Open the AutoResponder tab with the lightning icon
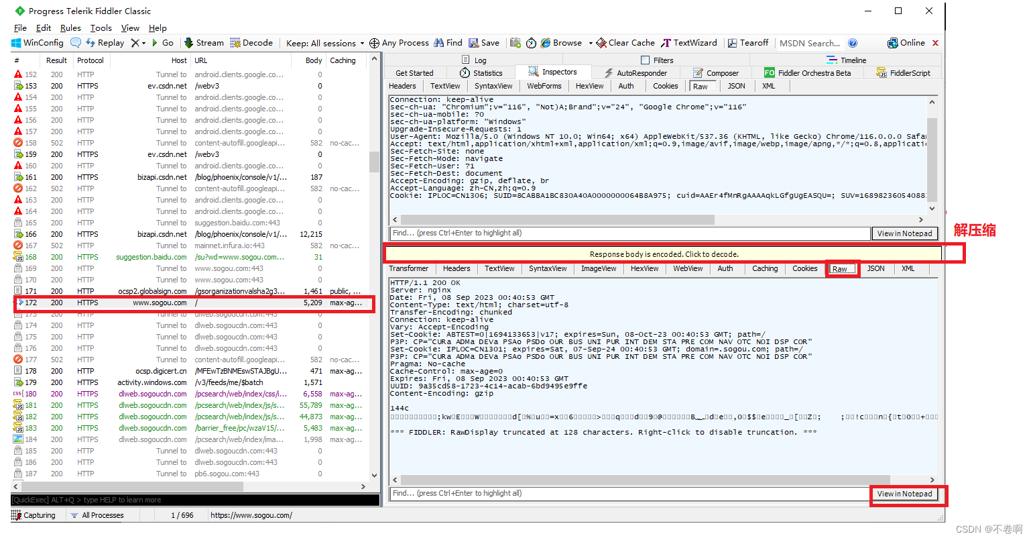 tap(635, 73)
